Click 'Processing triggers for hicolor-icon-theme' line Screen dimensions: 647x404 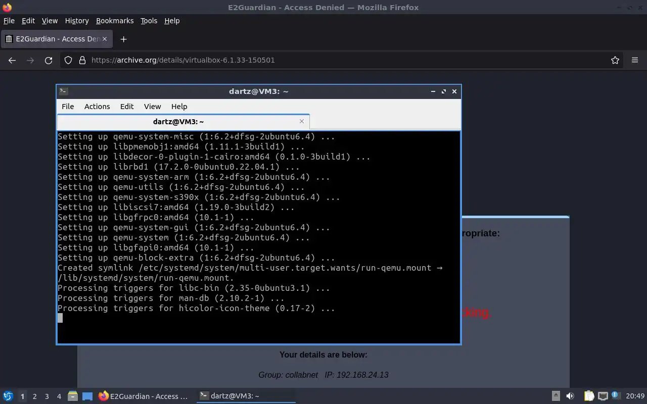pos(196,308)
